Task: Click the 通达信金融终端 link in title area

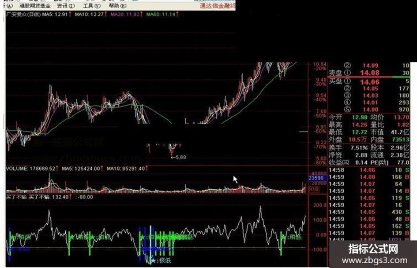Action: (x=218, y=6)
